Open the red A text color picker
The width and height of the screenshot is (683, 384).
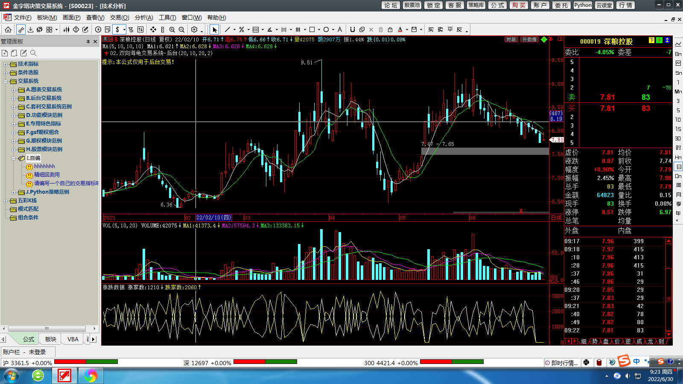(400, 29)
